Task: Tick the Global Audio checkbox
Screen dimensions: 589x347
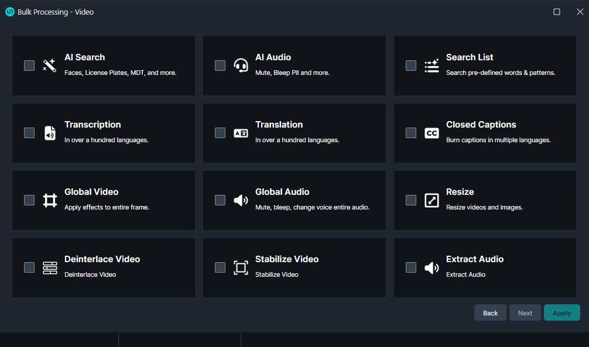Action: [x=220, y=200]
